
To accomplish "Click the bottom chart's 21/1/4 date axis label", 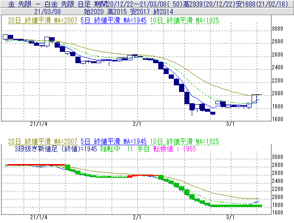I will coord(39,217).
